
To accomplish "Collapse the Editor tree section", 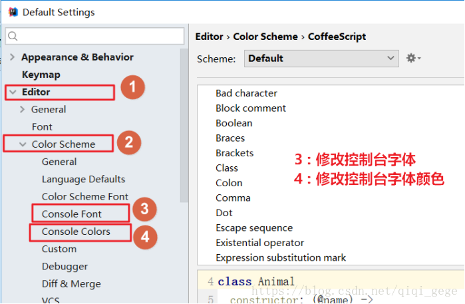I will (x=13, y=92).
